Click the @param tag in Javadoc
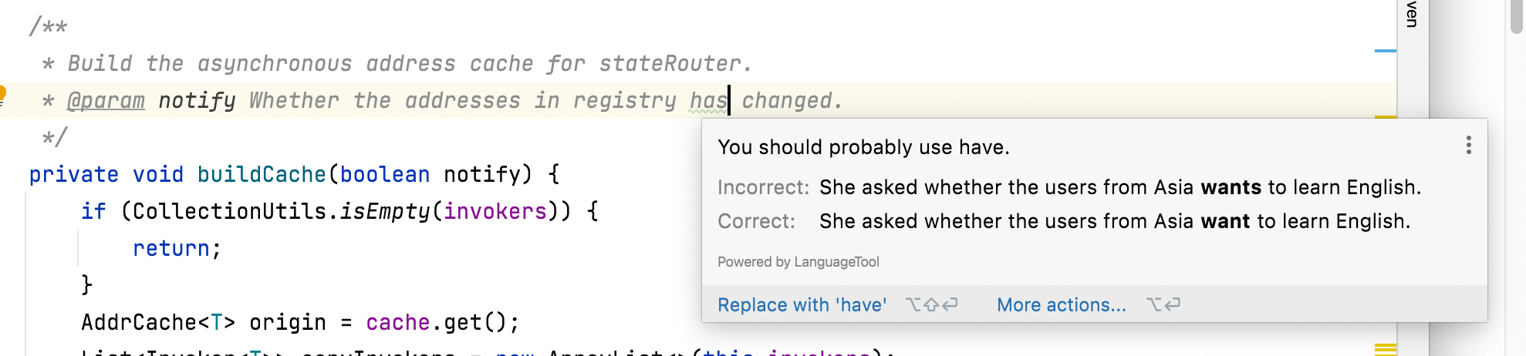Image resolution: width=1526 pixels, height=356 pixels. [x=106, y=100]
